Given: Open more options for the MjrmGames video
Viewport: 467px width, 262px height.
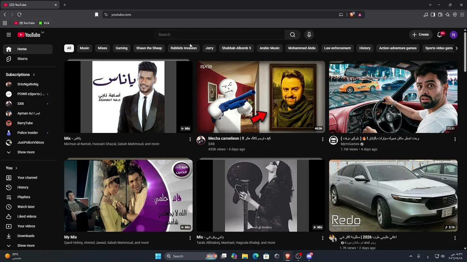Looking at the screenshot, I should tap(455, 139).
